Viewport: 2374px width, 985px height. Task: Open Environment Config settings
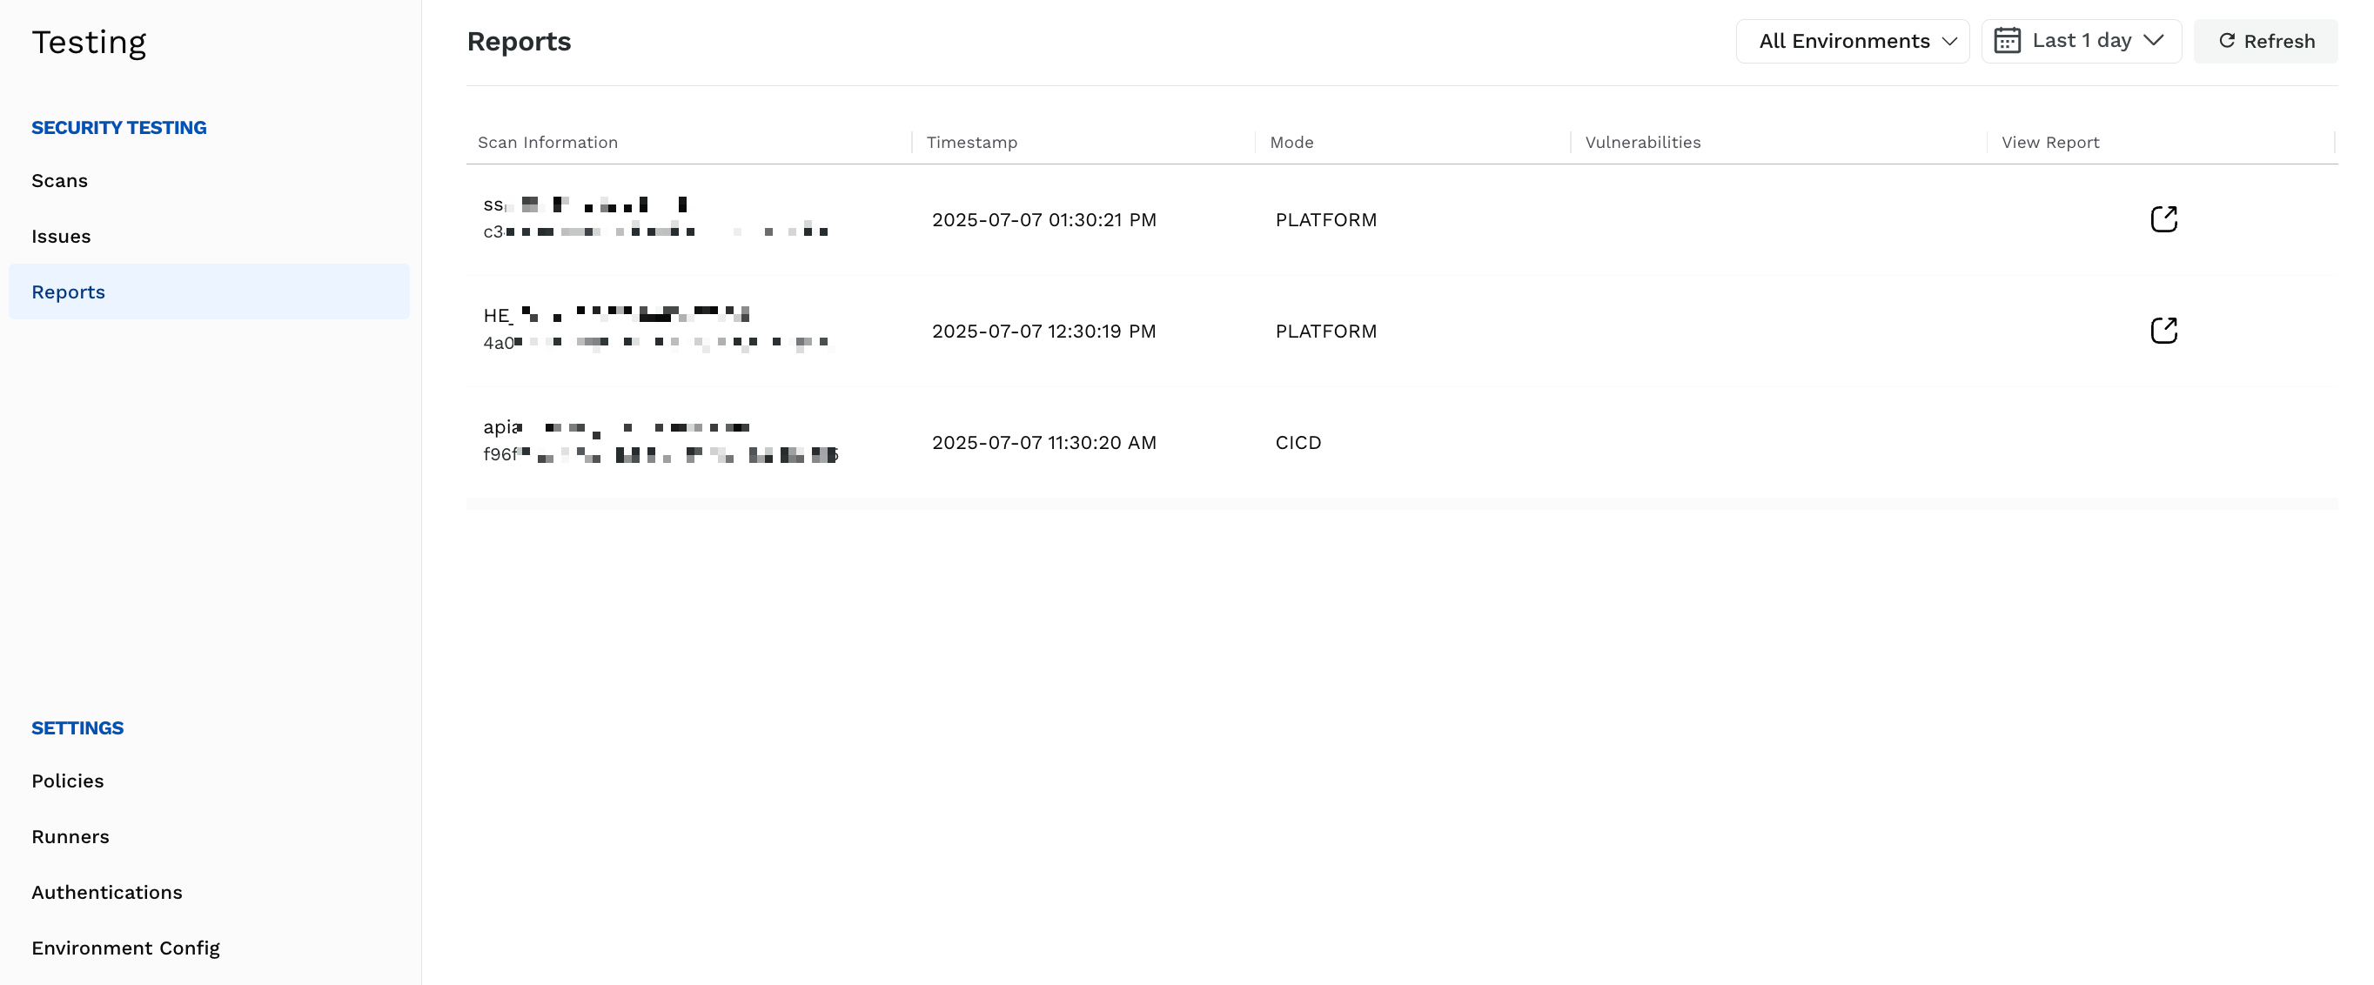click(x=125, y=948)
